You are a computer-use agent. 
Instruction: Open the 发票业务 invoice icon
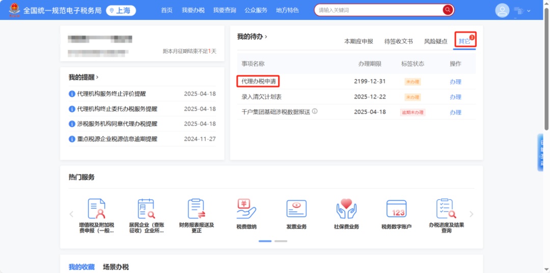click(x=296, y=209)
